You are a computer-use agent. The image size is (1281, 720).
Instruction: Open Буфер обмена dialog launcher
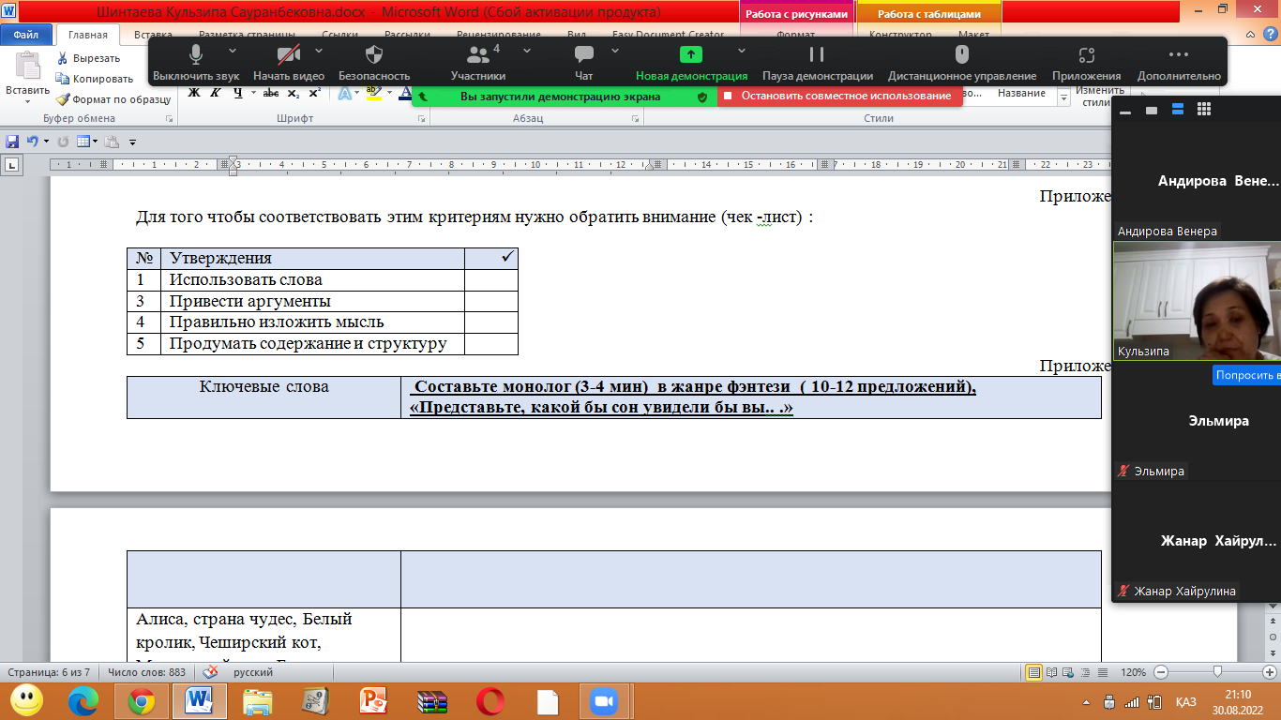[170, 119]
